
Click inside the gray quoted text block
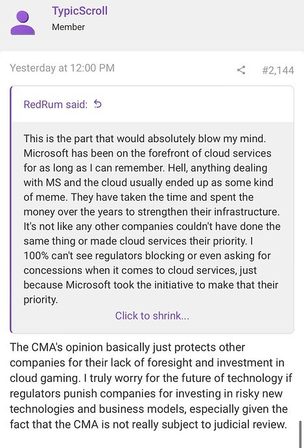153,220
